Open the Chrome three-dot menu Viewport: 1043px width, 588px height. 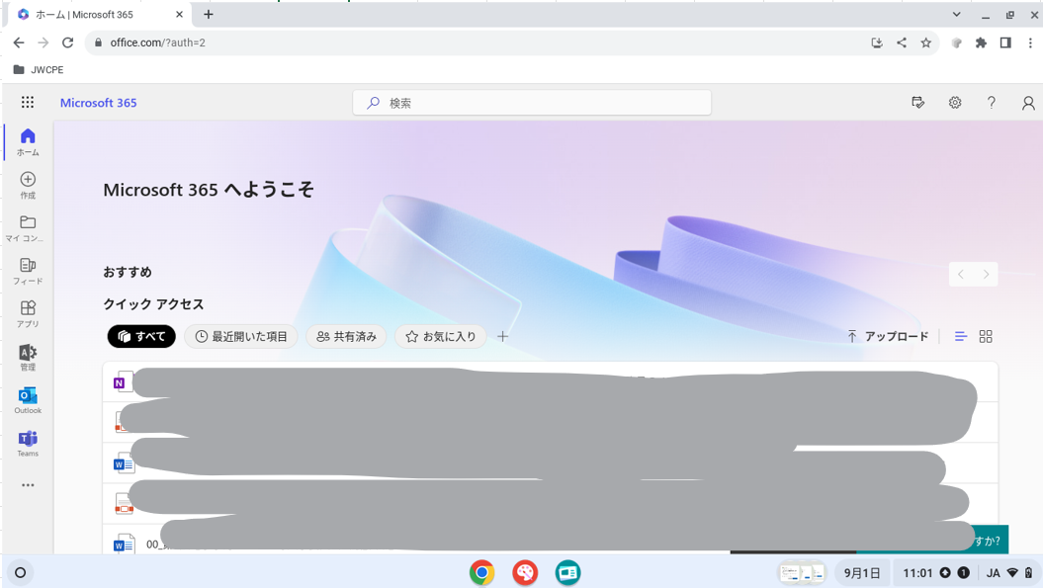(1030, 42)
